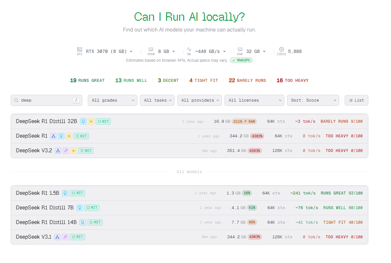The width and height of the screenshot is (391, 263).
Task: Select the RUNS GREAT grade filter
Action: point(87,81)
